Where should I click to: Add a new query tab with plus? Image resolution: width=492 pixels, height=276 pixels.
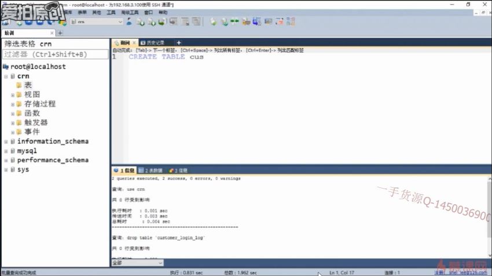click(x=179, y=42)
